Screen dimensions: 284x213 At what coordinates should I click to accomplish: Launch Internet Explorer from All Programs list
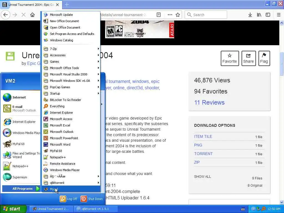point(71,113)
